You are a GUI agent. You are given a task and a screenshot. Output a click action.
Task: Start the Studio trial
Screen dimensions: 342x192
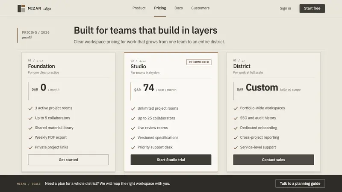[171, 160]
